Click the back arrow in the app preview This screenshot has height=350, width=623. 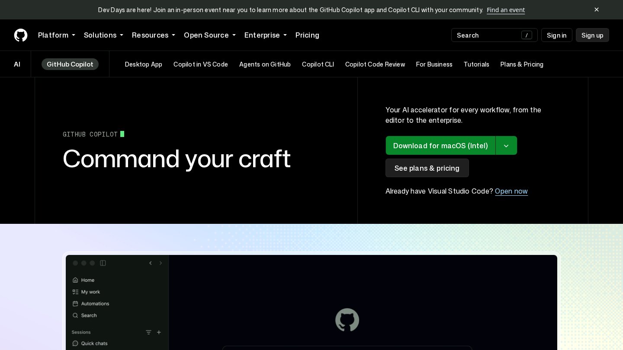tap(151, 263)
